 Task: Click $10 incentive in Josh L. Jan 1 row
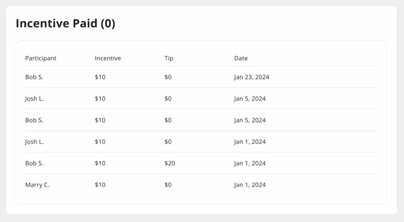100,142
